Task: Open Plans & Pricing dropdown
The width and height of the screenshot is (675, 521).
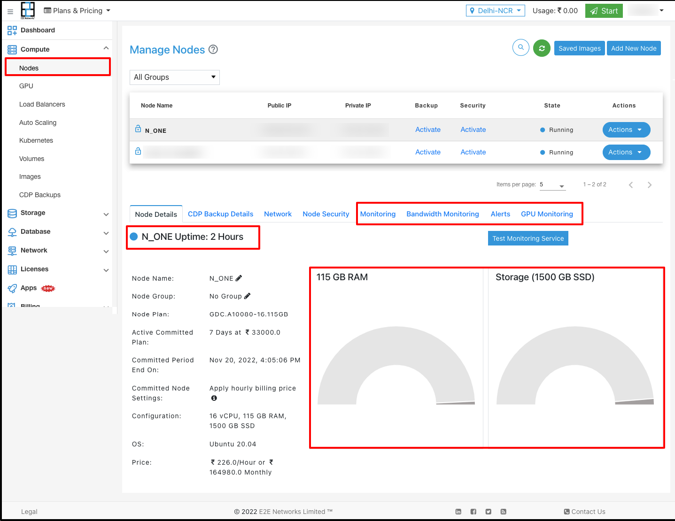Action: coord(77,10)
